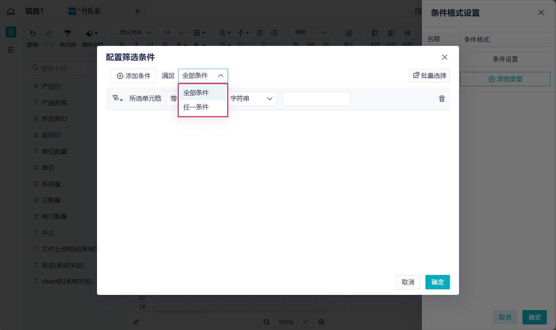Click 添加条件 button in filter dialog
Viewport: 556px width, 330px height.
[133, 76]
